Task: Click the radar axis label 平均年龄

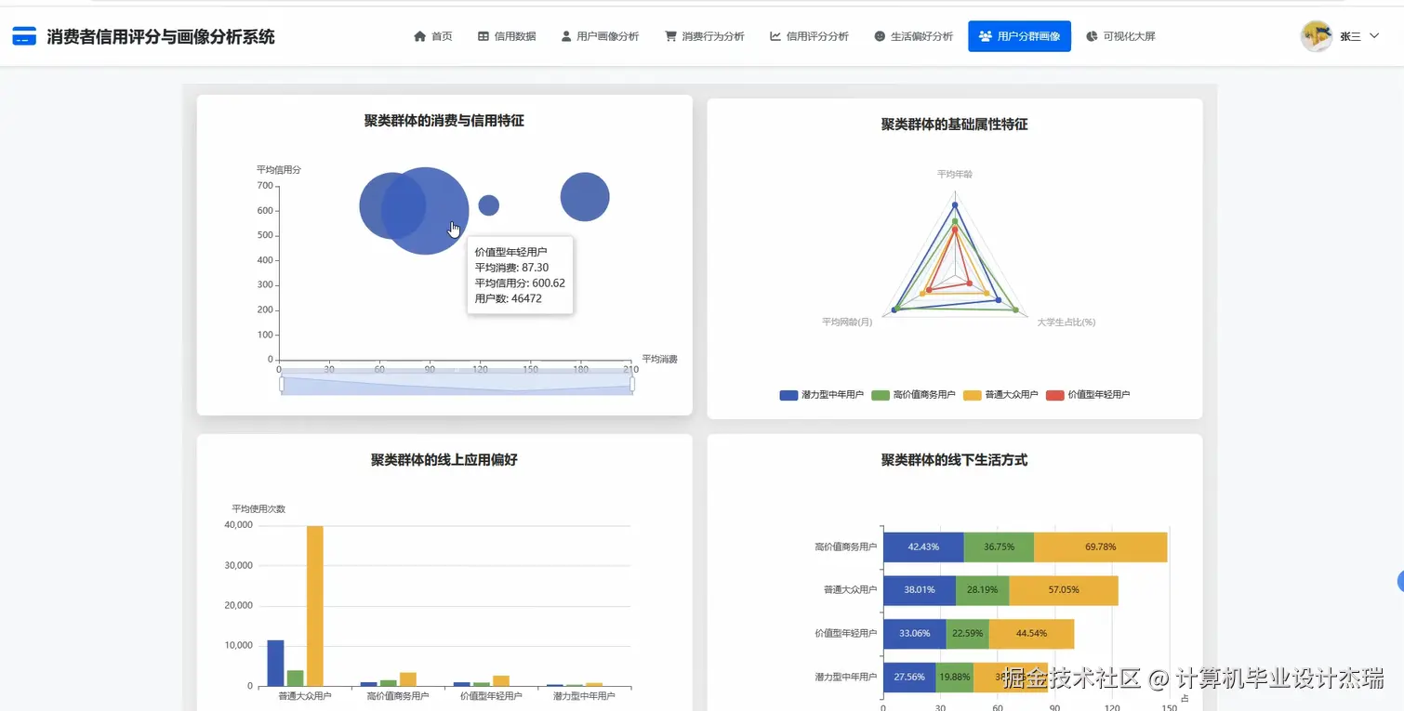Action: tap(955, 174)
